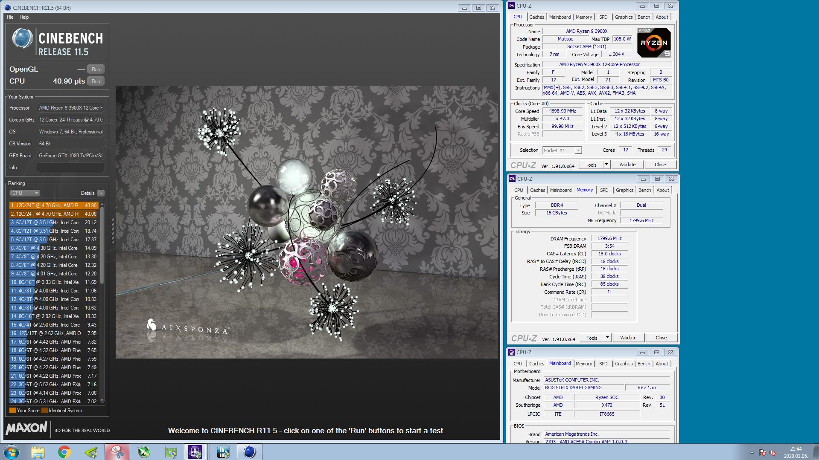Image resolution: width=819 pixels, height=460 pixels.
Task: Click the MAXON logo at the bottom left
Action: click(26, 428)
